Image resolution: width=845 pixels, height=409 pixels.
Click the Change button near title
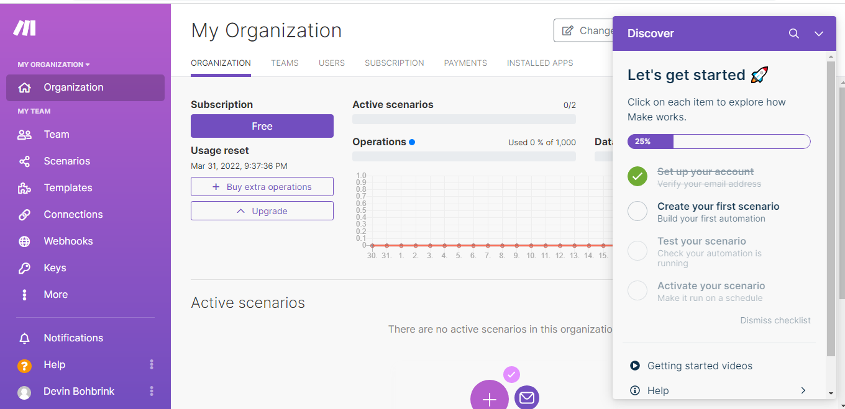point(583,30)
